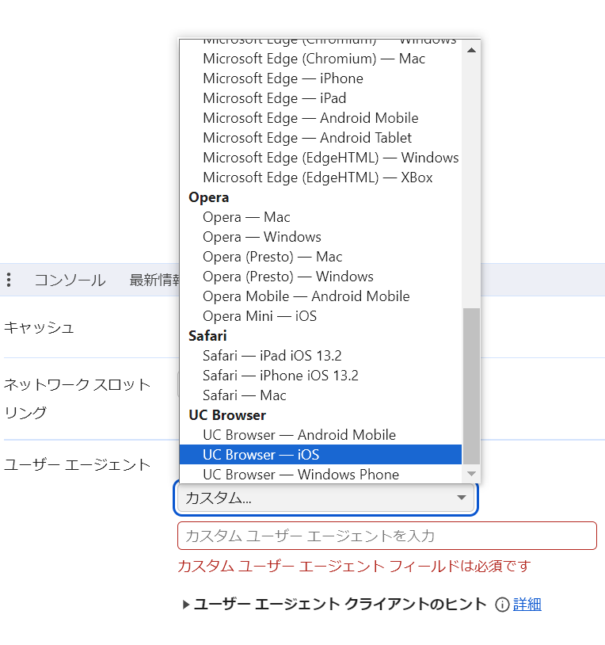Select UC Browser — iOS option

261,455
